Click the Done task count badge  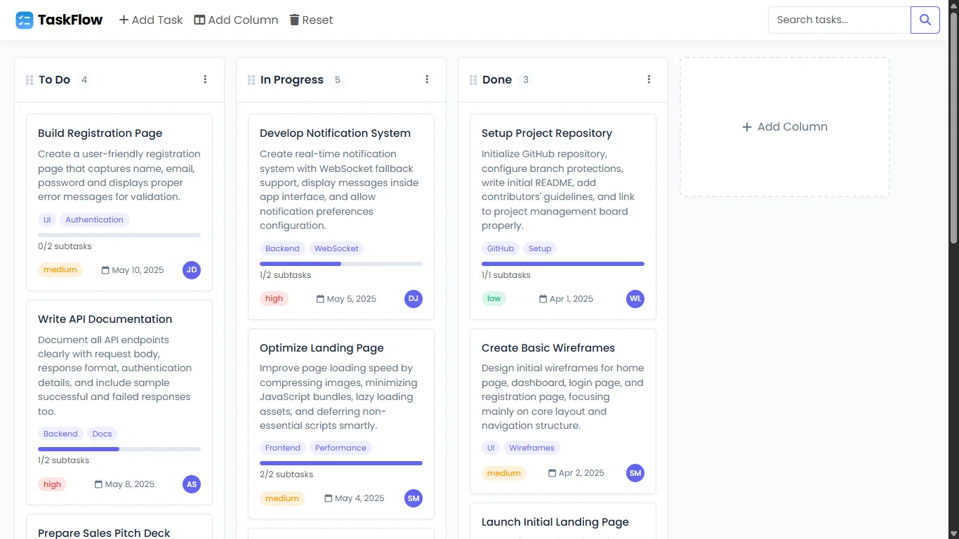point(526,80)
